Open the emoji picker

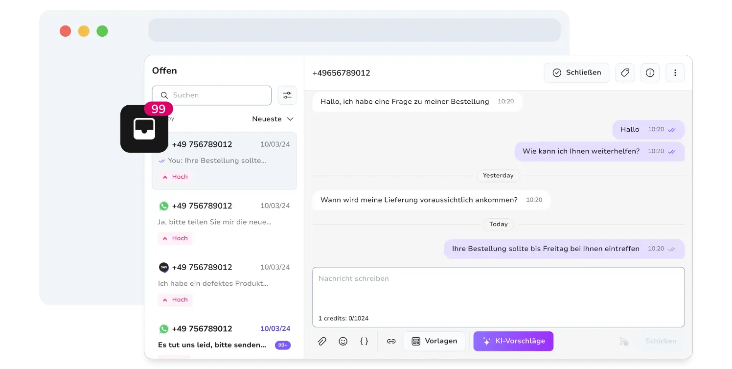tap(343, 341)
